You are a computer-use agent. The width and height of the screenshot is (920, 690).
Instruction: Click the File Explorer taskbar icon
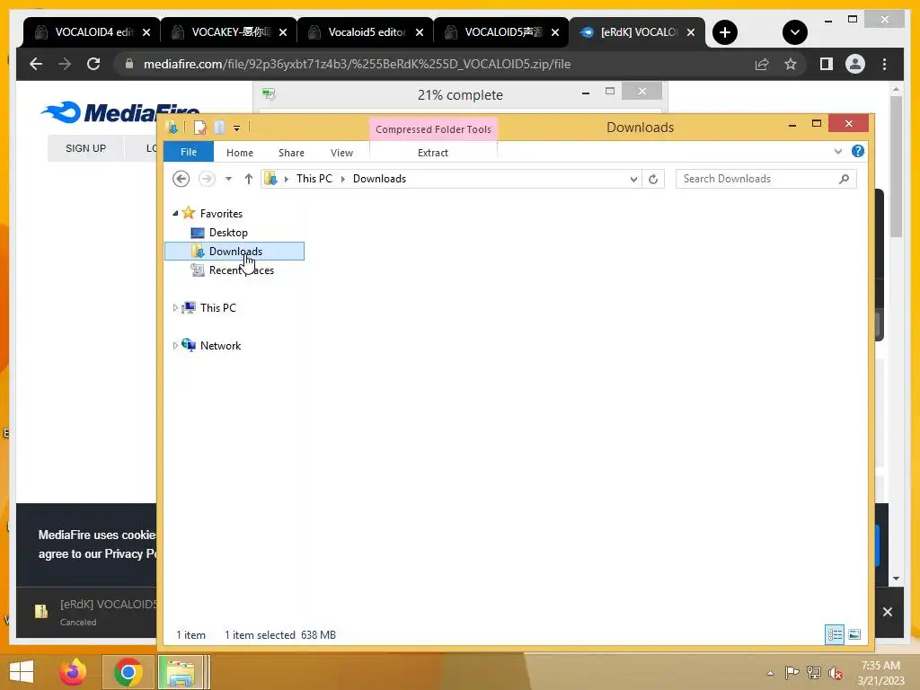[x=181, y=672]
